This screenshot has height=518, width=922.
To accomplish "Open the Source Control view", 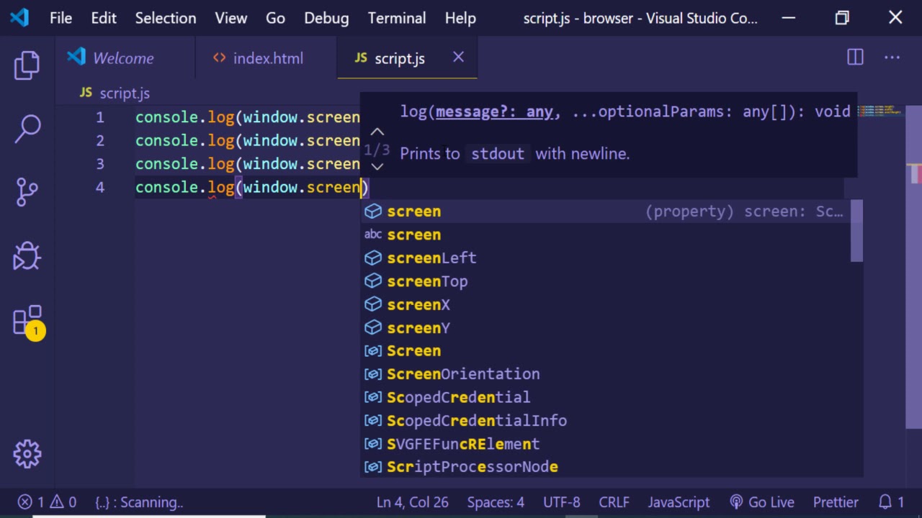I will pyautogui.click(x=27, y=192).
